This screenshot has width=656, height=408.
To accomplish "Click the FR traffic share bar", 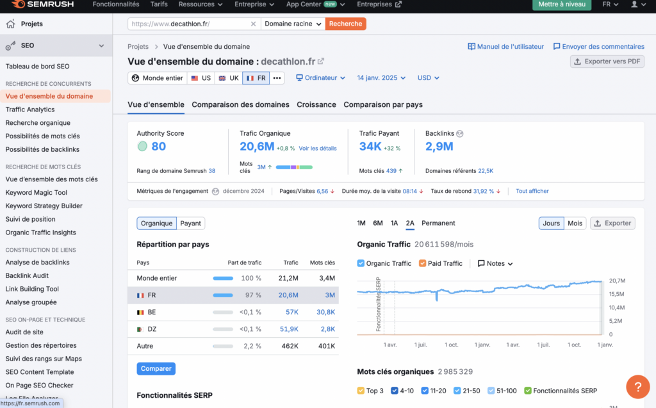I will [x=223, y=295].
